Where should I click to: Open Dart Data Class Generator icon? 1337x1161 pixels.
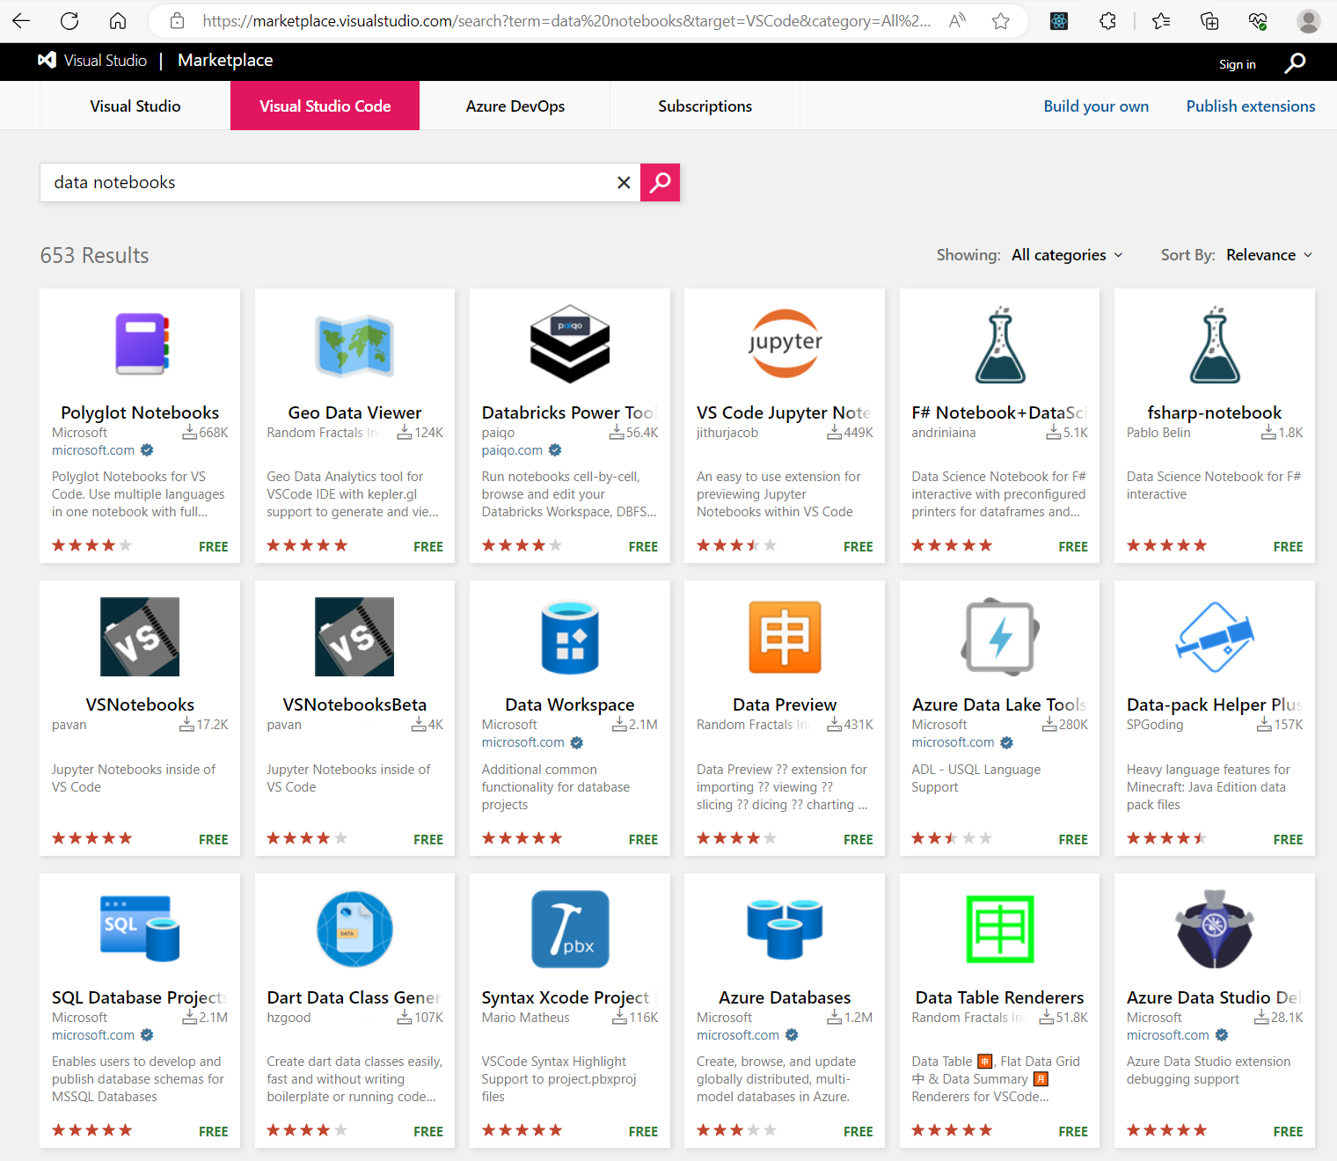[354, 929]
